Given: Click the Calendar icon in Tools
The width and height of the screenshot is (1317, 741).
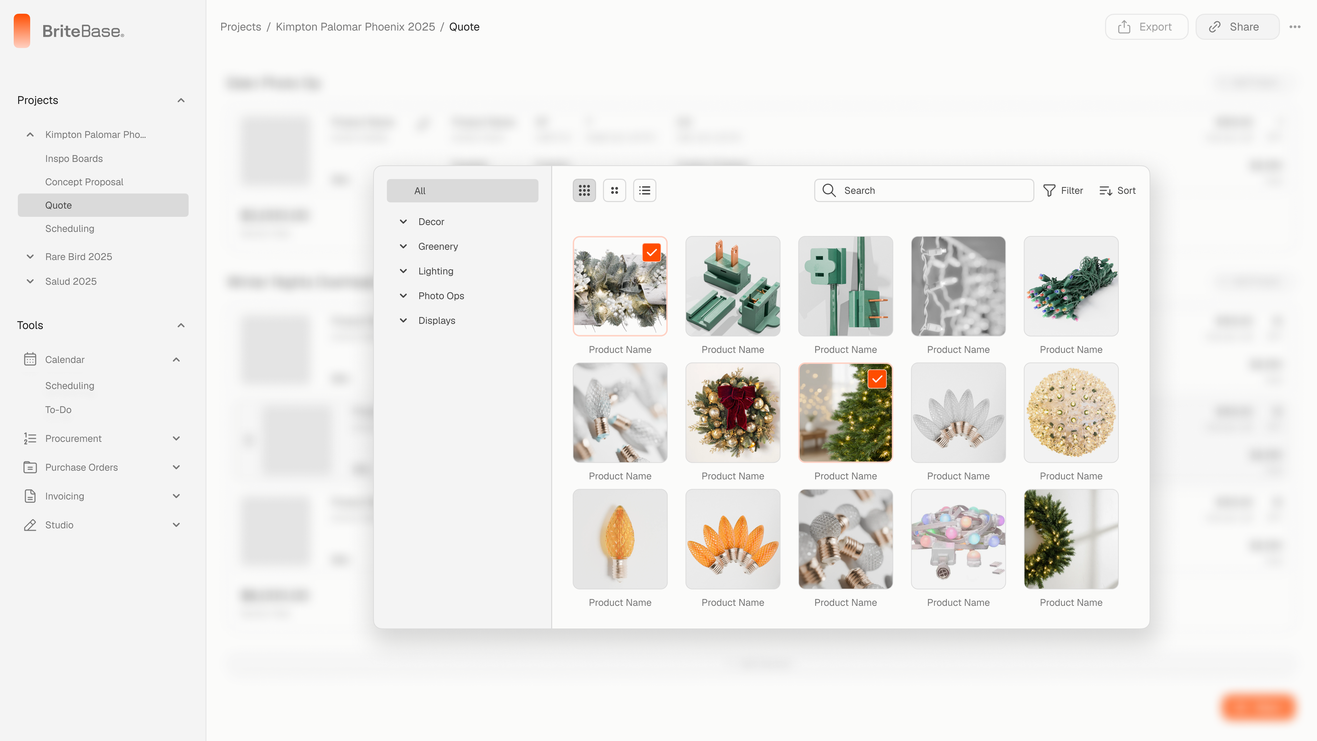Looking at the screenshot, I should (x=30, y=359).
